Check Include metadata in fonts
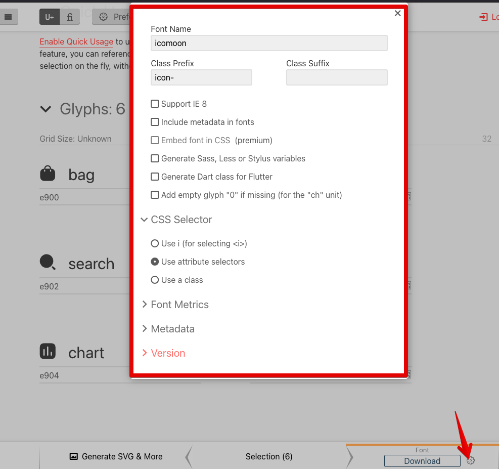The image size is (499, 469). click(155, 122)
